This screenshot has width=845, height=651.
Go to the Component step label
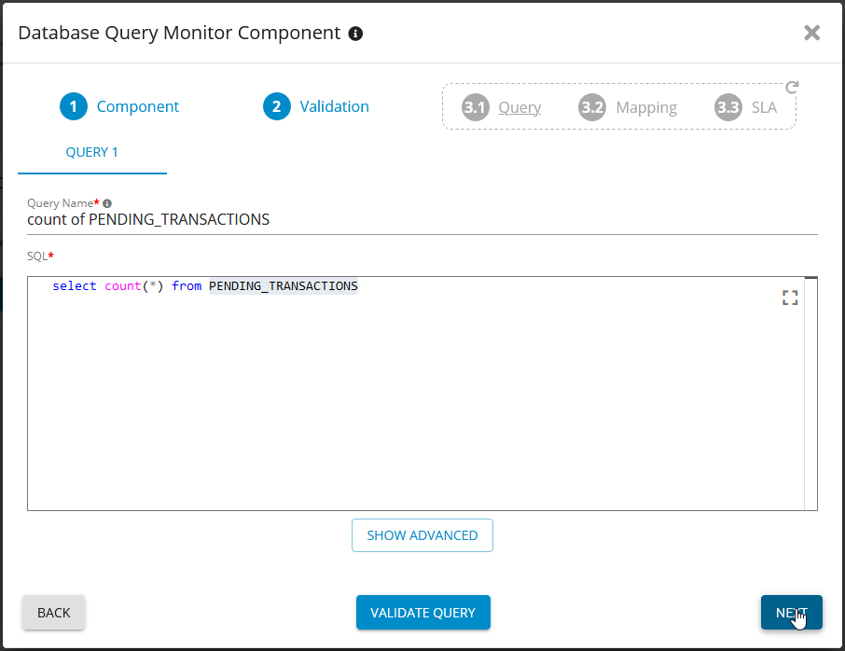click(138, 106)
